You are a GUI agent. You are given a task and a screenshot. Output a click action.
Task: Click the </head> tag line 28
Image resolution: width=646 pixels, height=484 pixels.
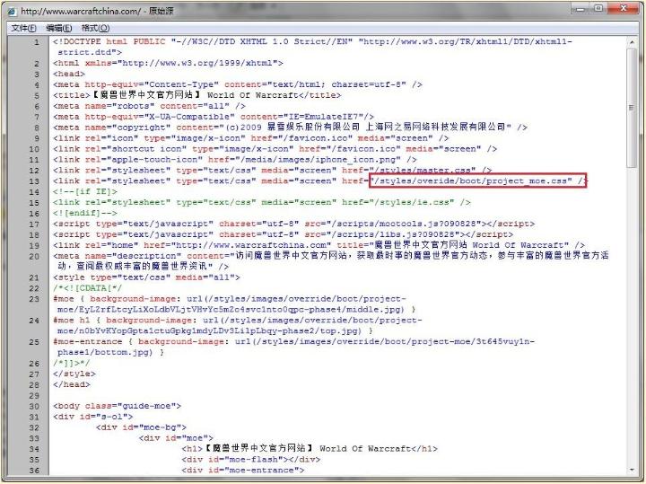(x=71, y=384)
